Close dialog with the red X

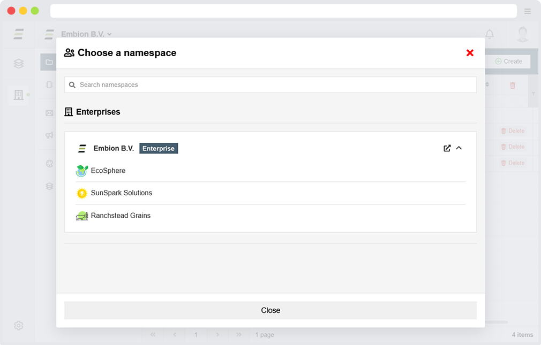tap(470, 53)
